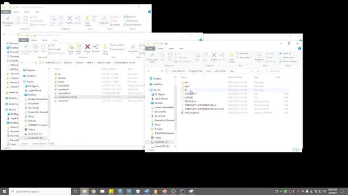This screenshot has width=348, height=195.
Task: Click the jre window search box
Action: pyautogui.click(x=282, y=71)
